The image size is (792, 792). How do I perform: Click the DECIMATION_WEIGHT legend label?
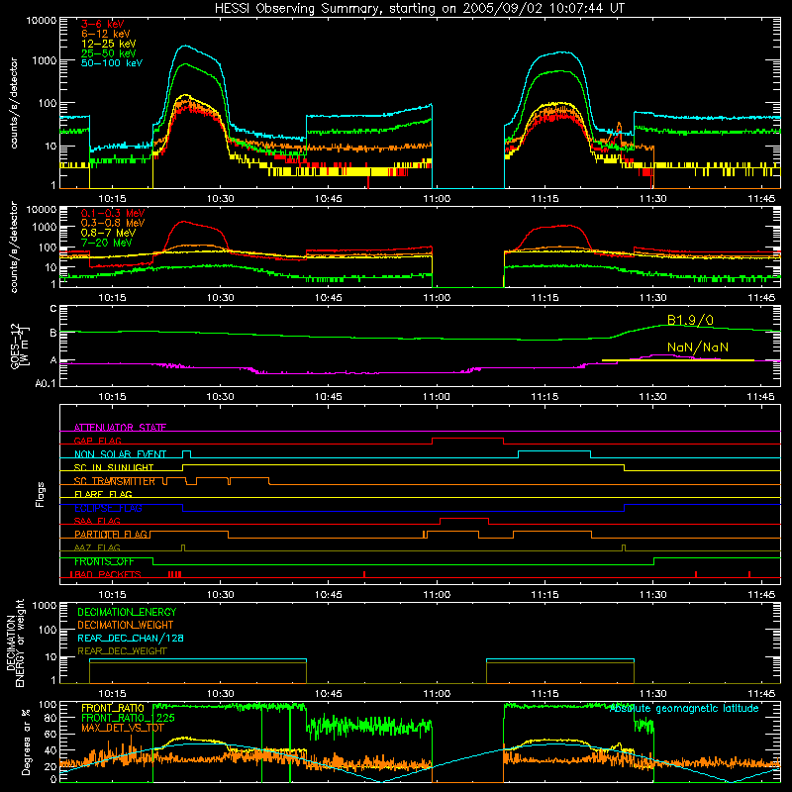(126, 625)
